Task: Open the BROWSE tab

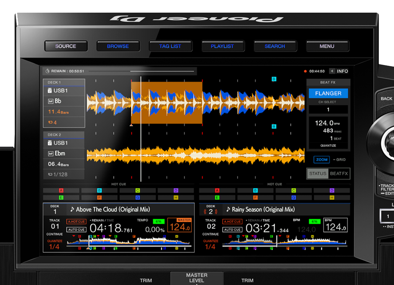Action: click(118, 46)
